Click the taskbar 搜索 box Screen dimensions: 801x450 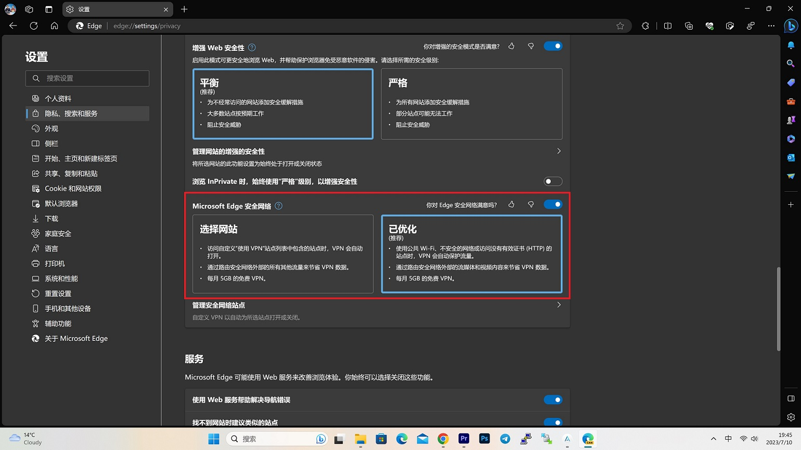[278, 439]
